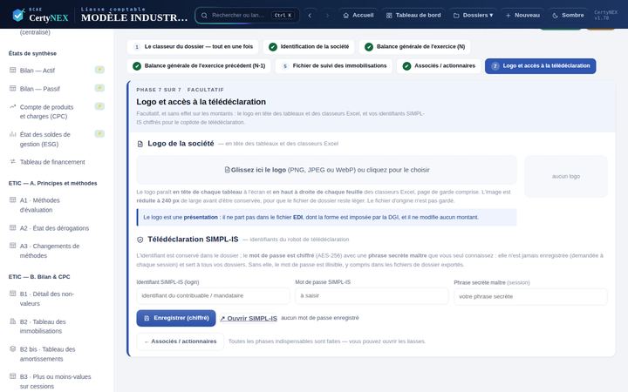Screen dimensions: 628x392
Task: Open the Accueil home page
Action: point(358,15)
